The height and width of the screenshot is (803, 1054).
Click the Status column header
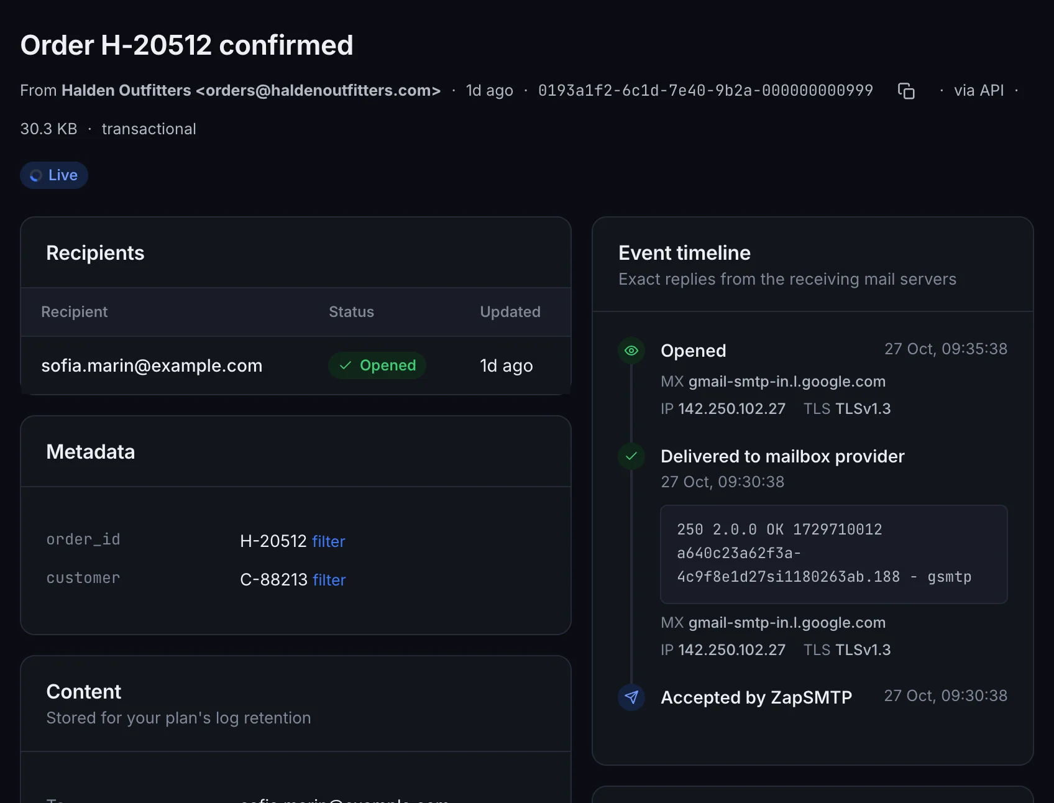tap(351, 312)
